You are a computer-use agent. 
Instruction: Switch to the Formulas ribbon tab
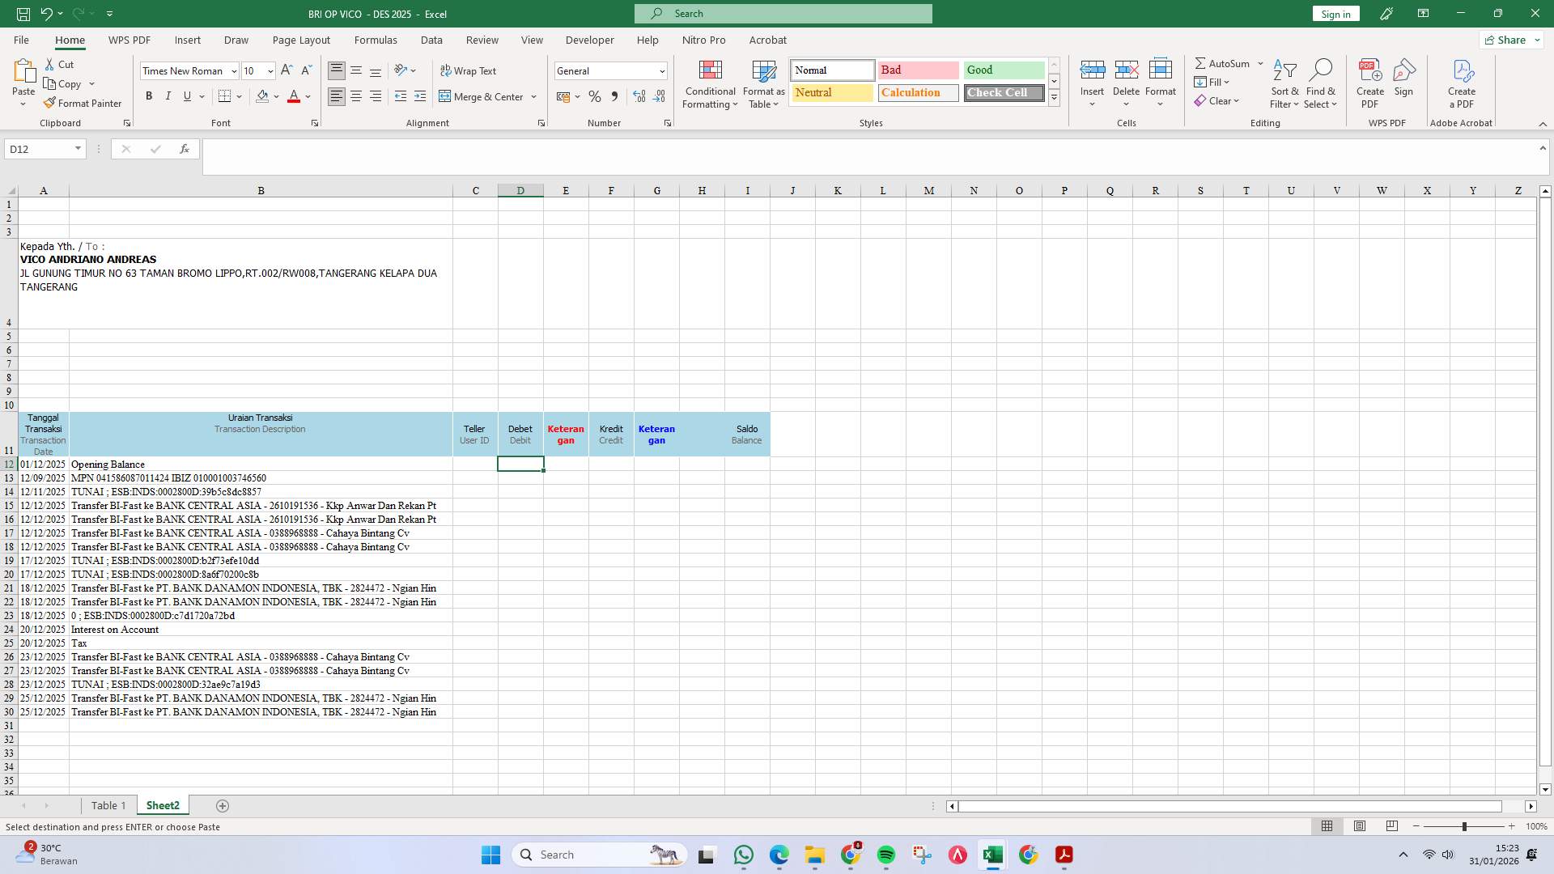tap(376, 40)
